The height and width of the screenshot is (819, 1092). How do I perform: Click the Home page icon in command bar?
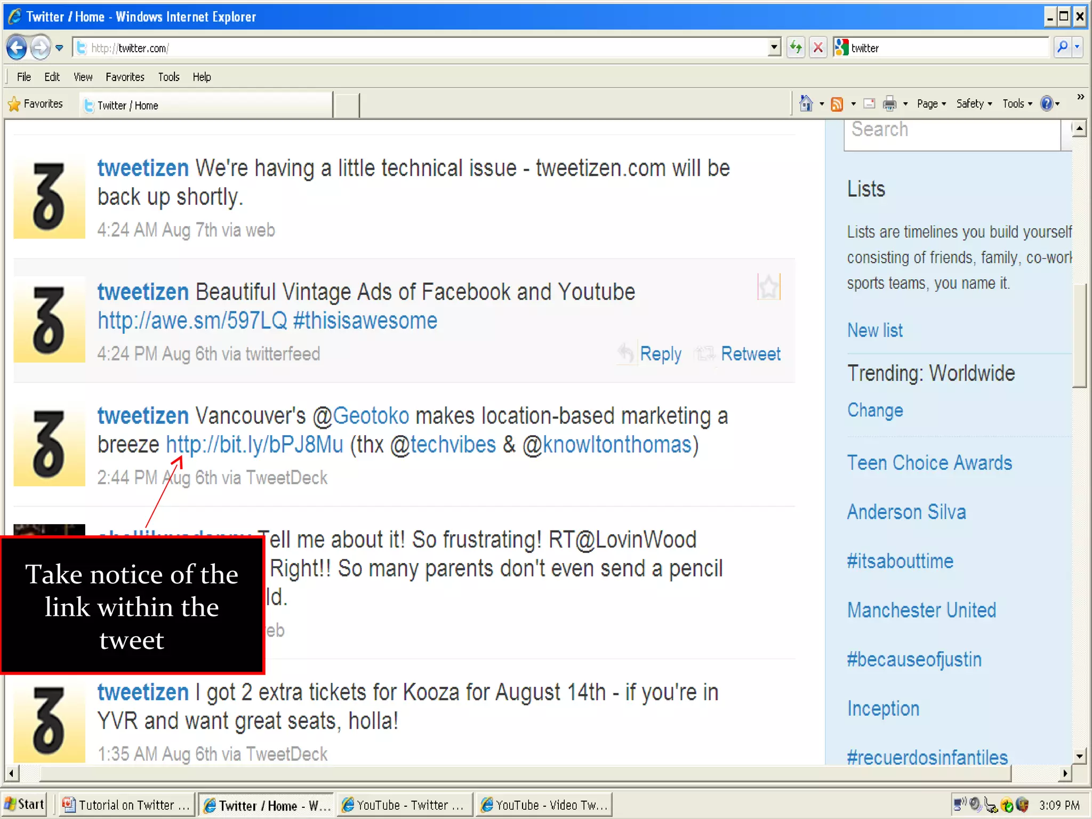(x=806, y=103)
